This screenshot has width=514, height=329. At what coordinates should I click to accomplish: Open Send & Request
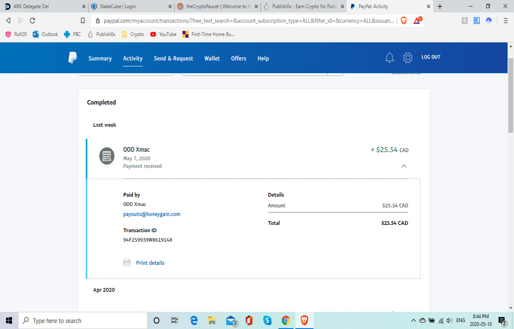point(173,58)
